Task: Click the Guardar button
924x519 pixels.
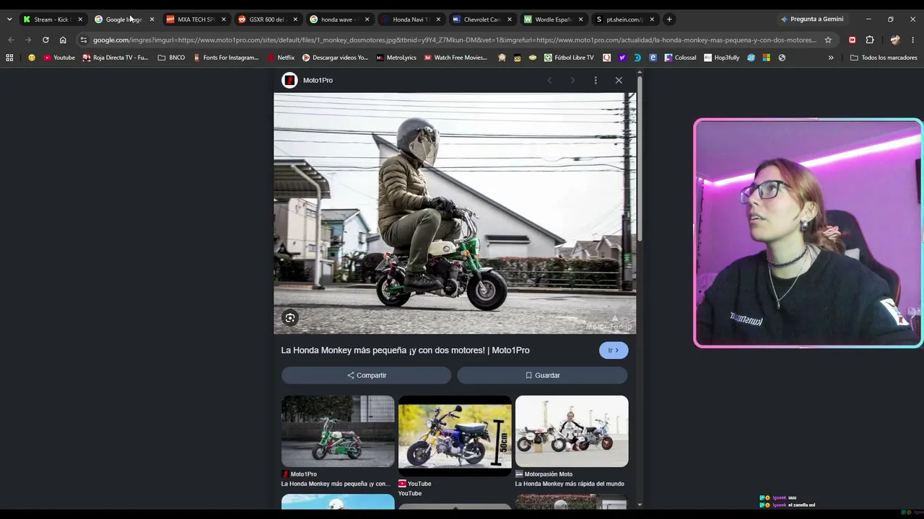Action: [x=542, y=376]
